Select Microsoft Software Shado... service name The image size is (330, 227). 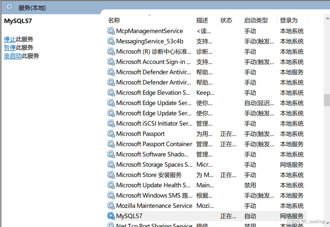tap(152, 154)
